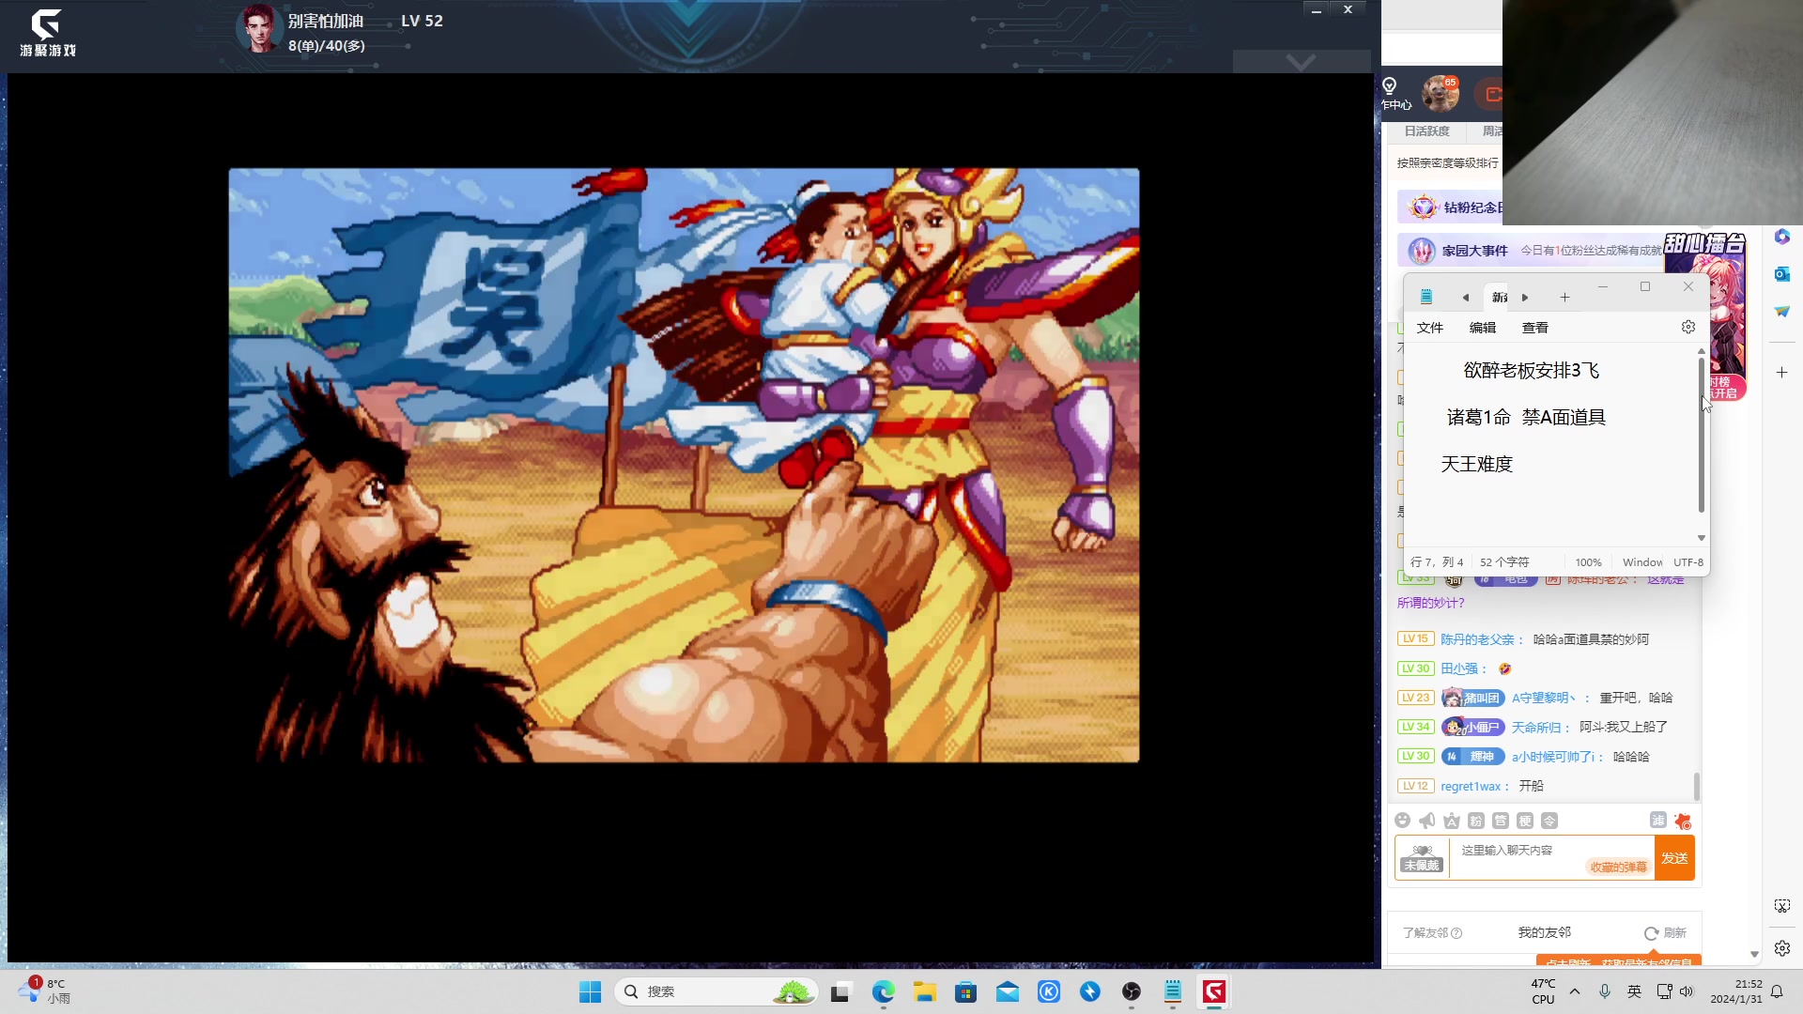Open the sidebar settings gear at bottom right
This screenshot has width=1803, height=1014.
[1782, 948]
